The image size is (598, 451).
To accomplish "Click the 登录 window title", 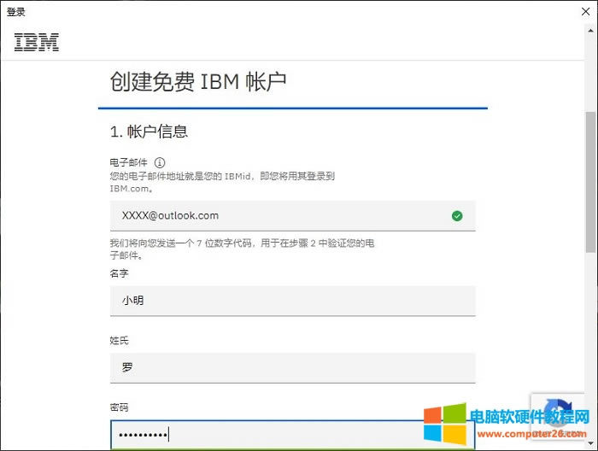I will click(x=16, y=12).
